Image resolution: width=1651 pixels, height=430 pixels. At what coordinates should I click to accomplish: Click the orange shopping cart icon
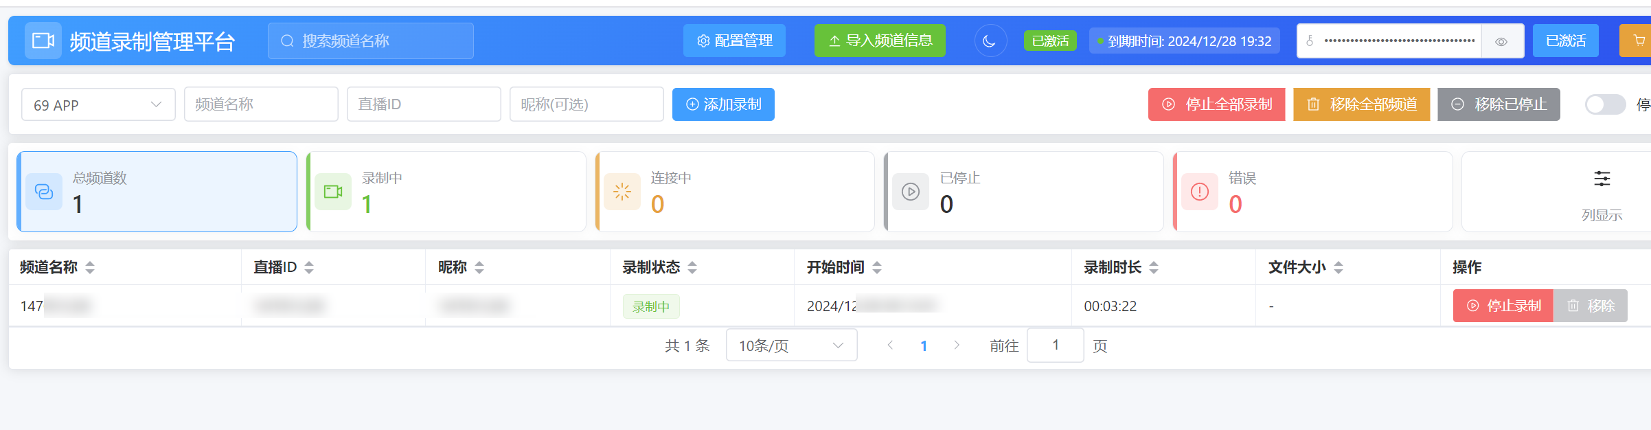pyautogui.click(x=1639, y=41)
